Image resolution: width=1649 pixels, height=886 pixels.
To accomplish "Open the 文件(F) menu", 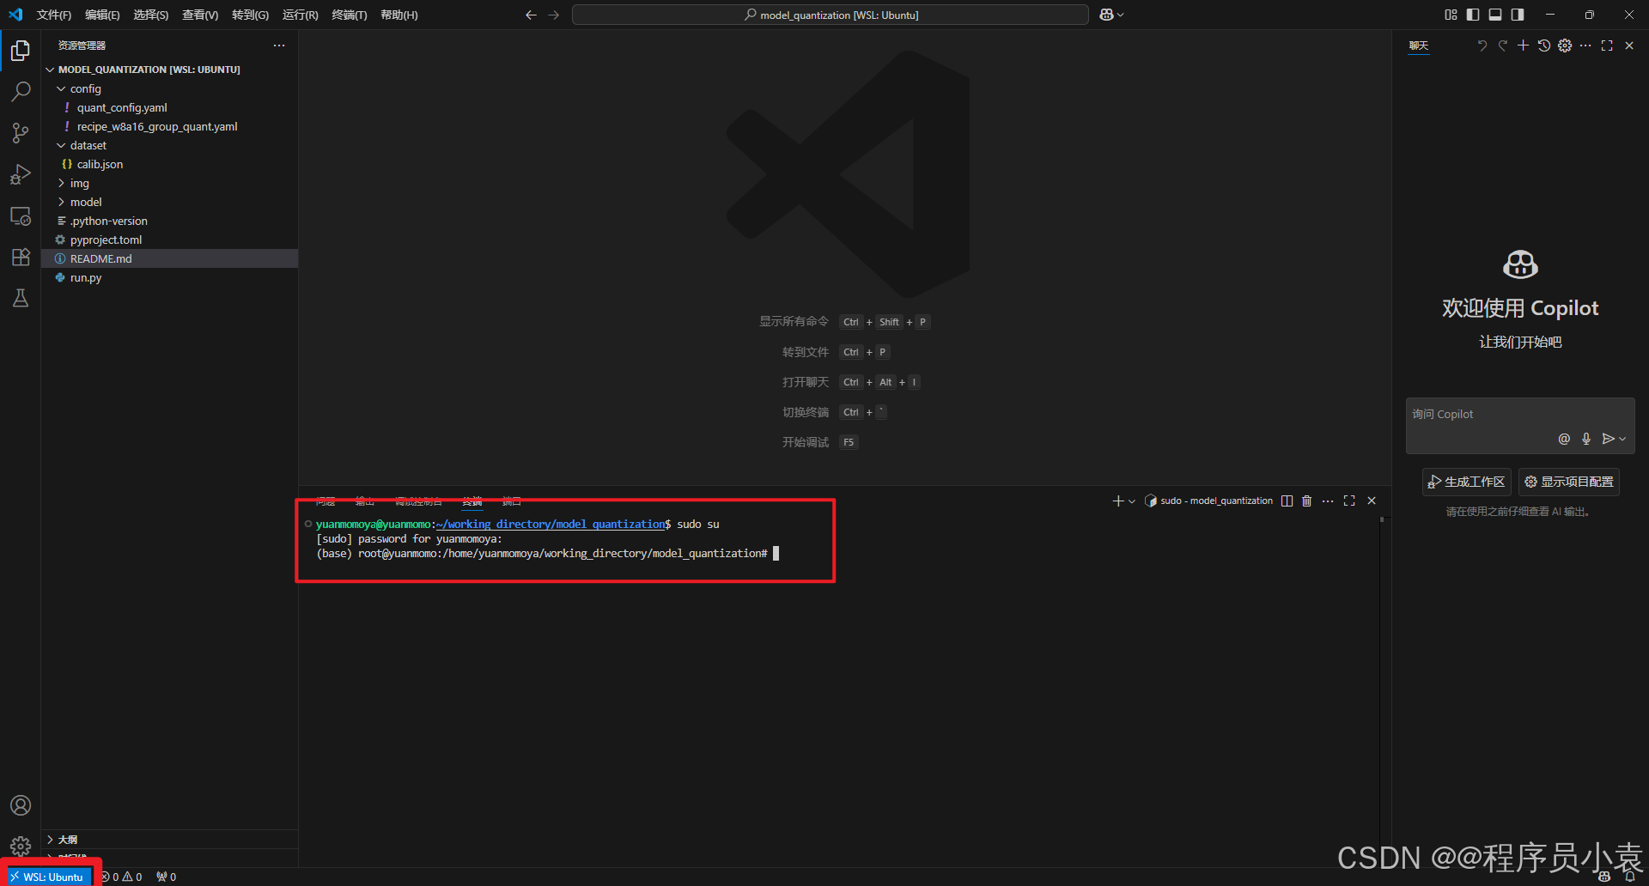I will (x=54, y=15).
